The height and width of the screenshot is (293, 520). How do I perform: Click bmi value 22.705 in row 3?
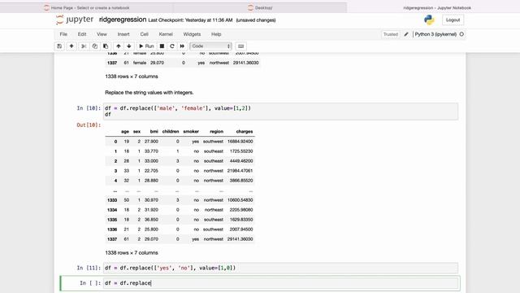point(151,171)
